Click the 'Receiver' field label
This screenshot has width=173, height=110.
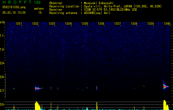click(56, 10)
